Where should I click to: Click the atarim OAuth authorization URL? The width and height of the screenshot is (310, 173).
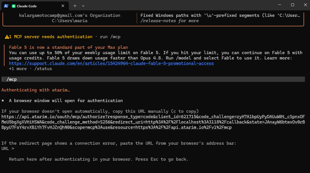pos(153,122)
